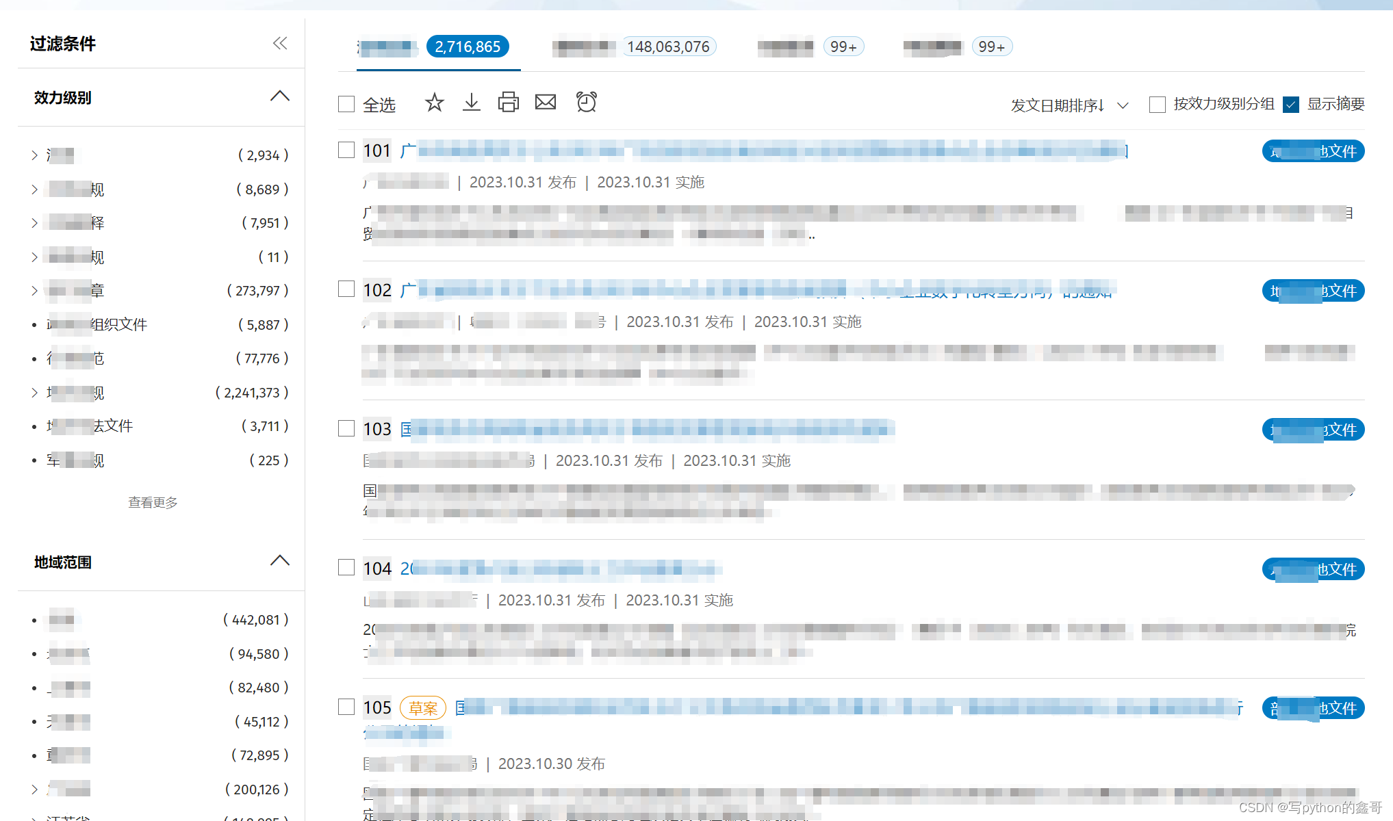Screen dimensions: 1393x821
Task: Select checkbox for result 102
Action: point(346,289)
